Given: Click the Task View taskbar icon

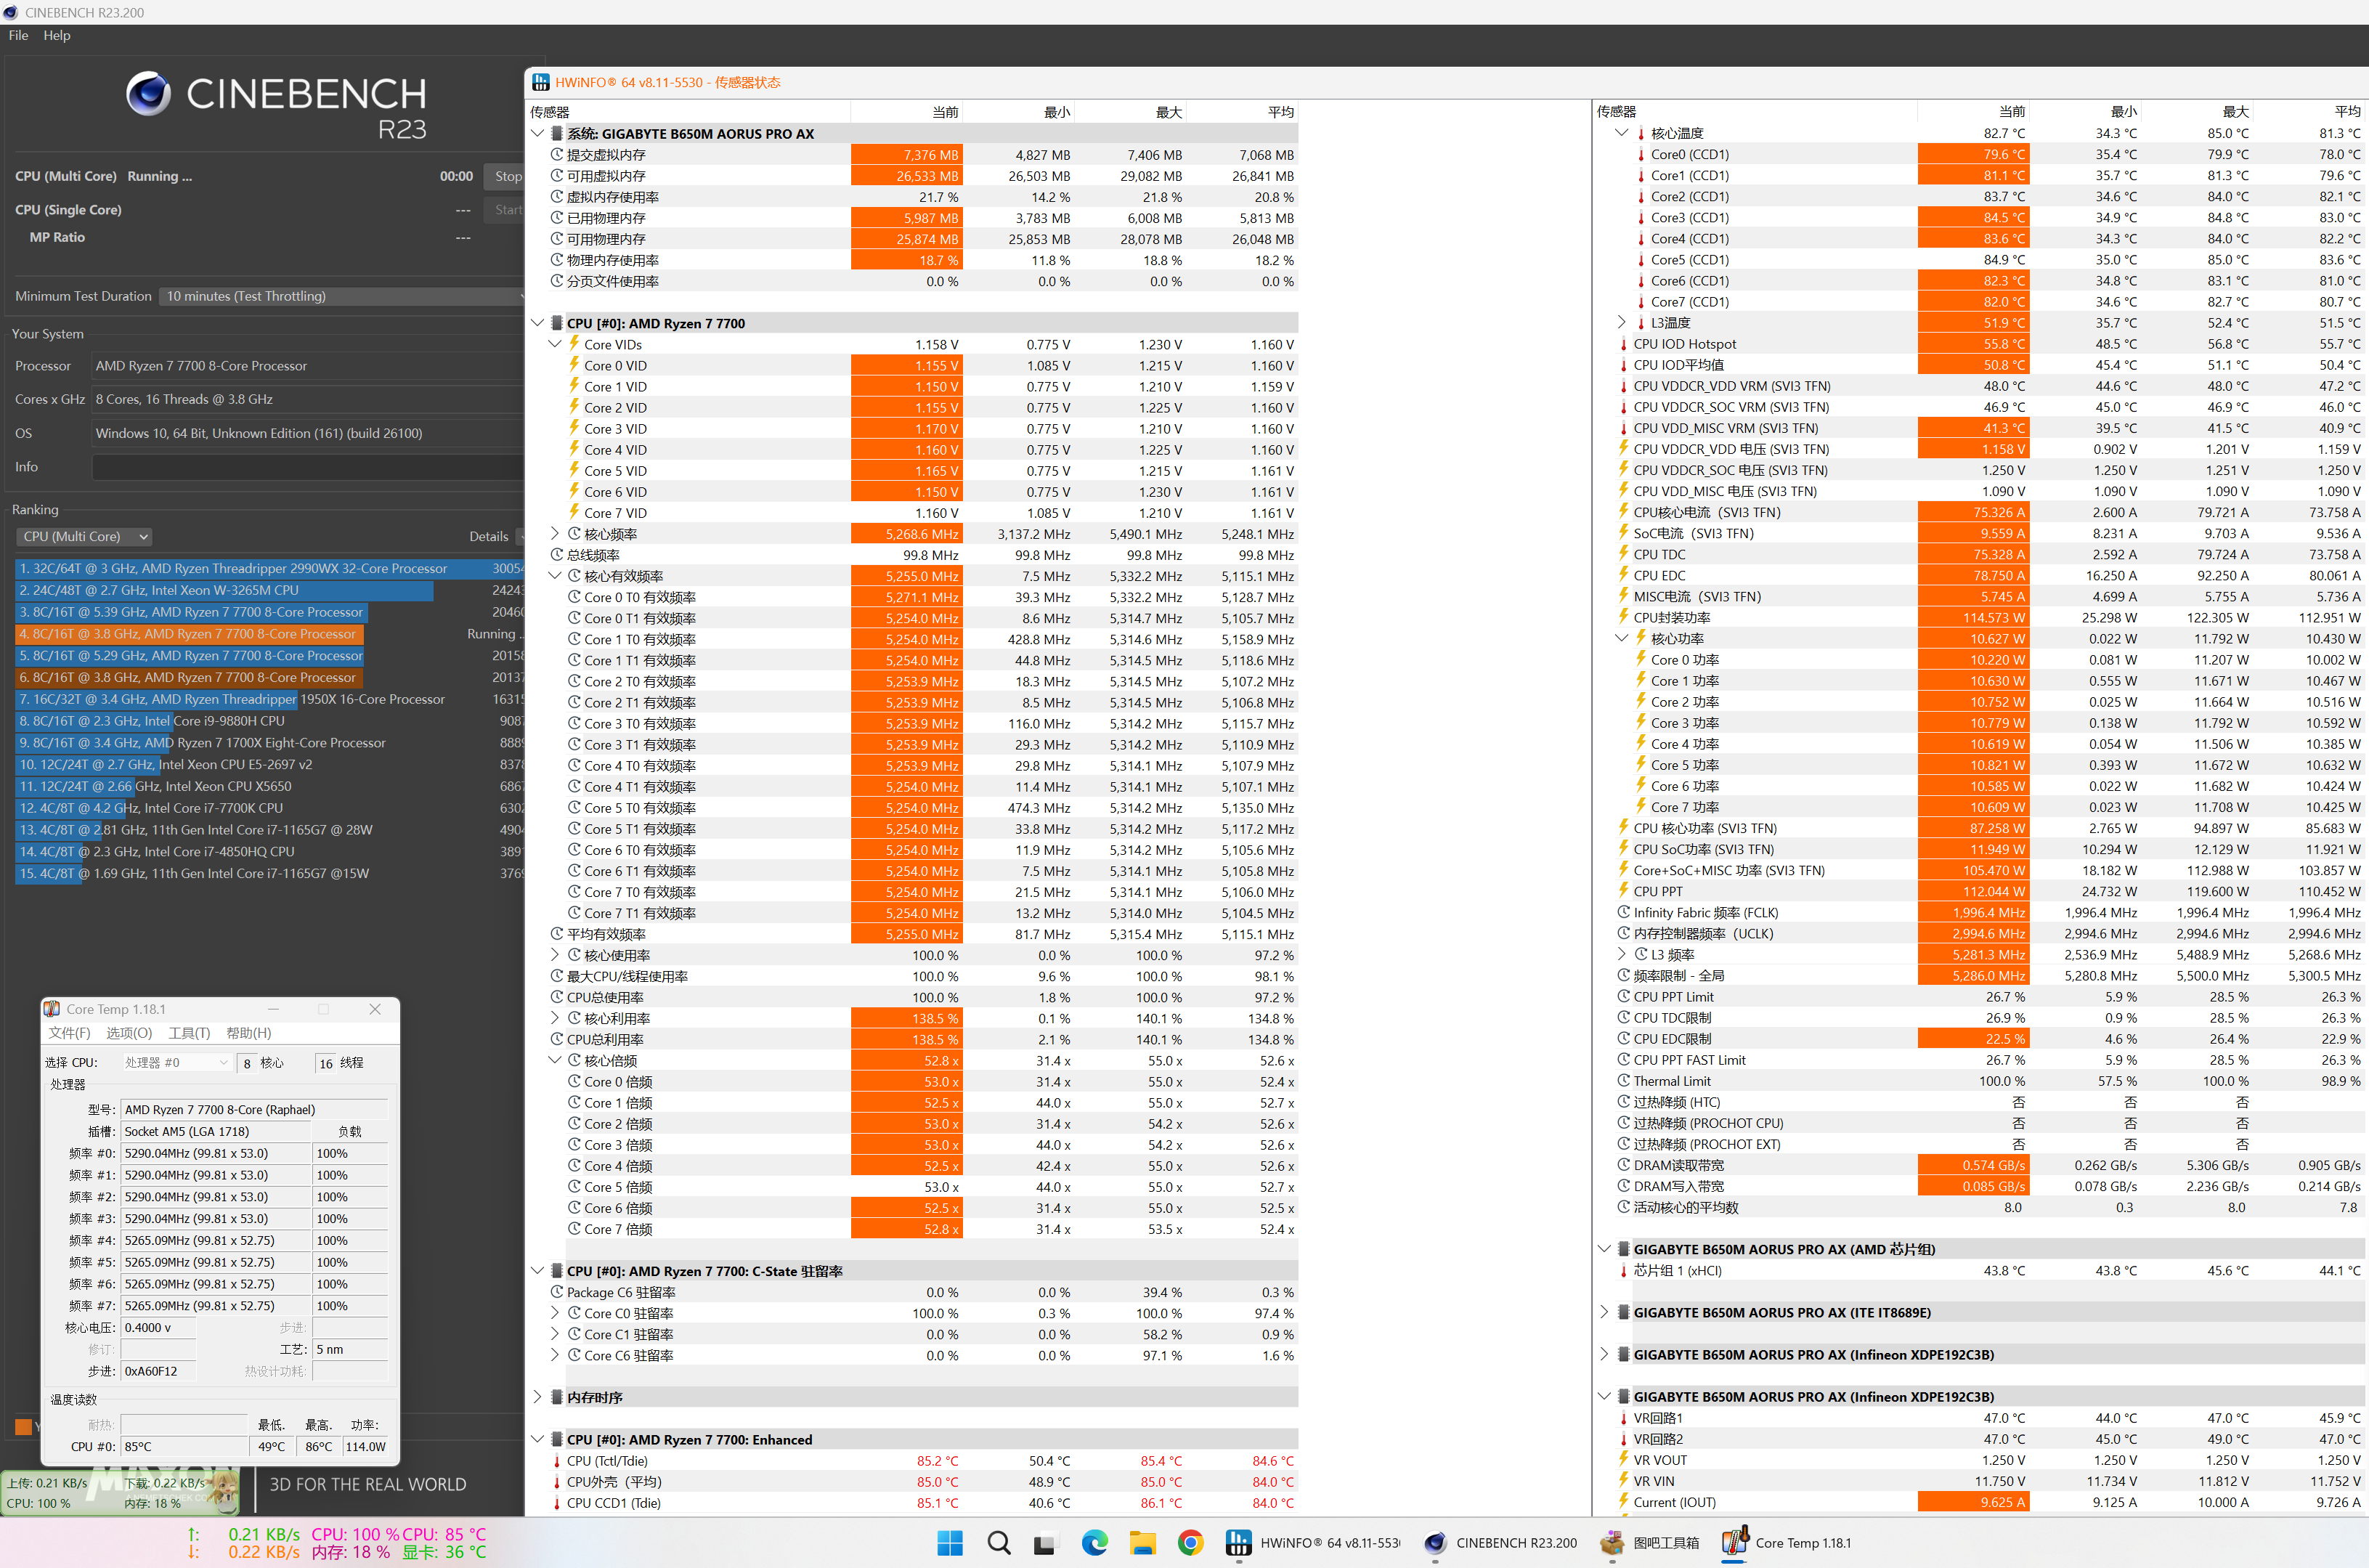Looking at the screenshot, I should [x=1045, y=1543].
